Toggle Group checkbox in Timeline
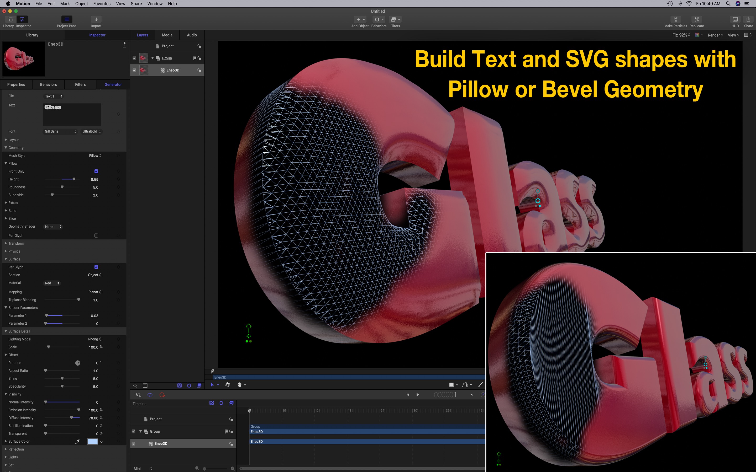Screen dimensions: 756x472 (133, 431)
